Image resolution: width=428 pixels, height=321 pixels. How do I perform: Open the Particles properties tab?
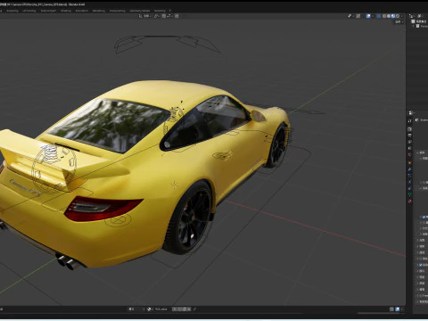click(x=410, y=176)
